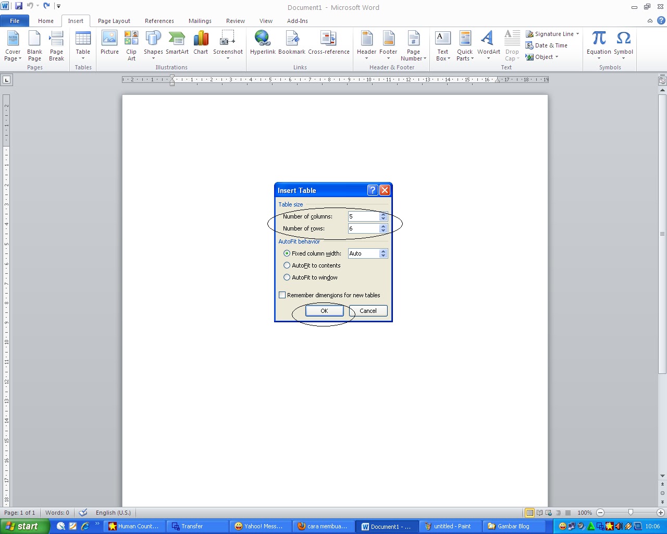
Task: Minimize the ribbon with the caret button
Action: pos(650,21)
